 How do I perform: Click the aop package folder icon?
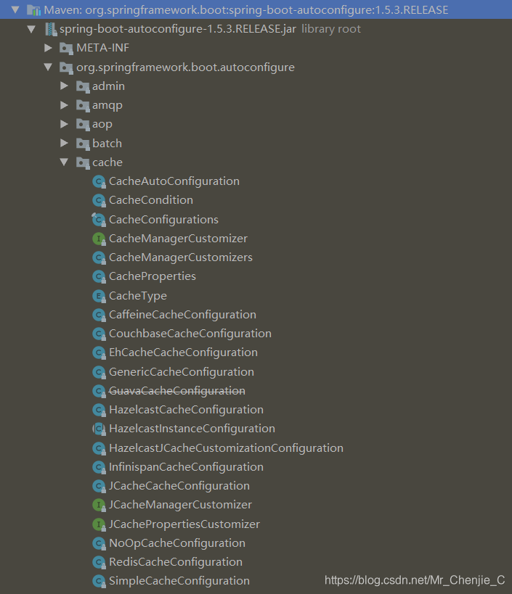coord(83,125)
